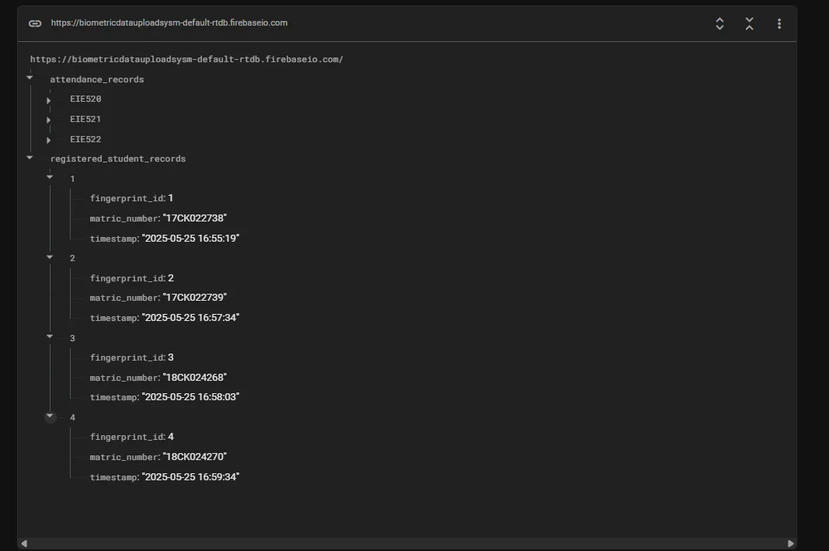This screenshot has height=551, width=829.
Task: Click the horizontal scrollbar left arrow
Action: [24, 543]
